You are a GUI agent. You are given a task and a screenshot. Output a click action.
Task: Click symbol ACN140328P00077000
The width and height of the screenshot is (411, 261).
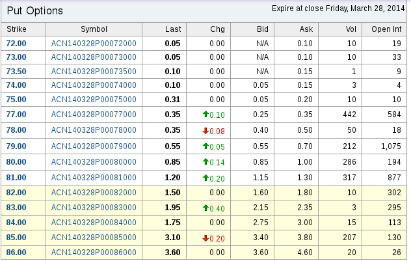94,115
